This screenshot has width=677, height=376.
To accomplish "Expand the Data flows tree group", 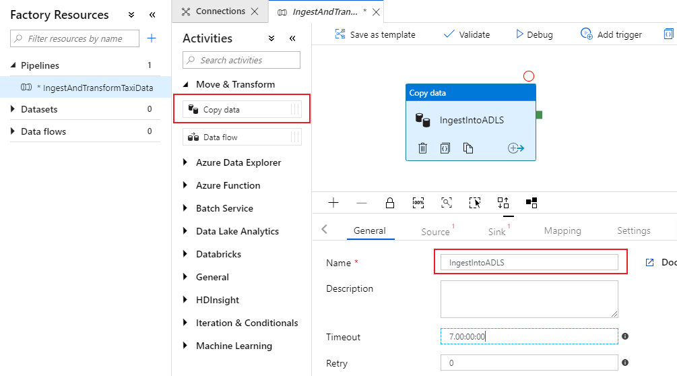I will coord(13,131).
